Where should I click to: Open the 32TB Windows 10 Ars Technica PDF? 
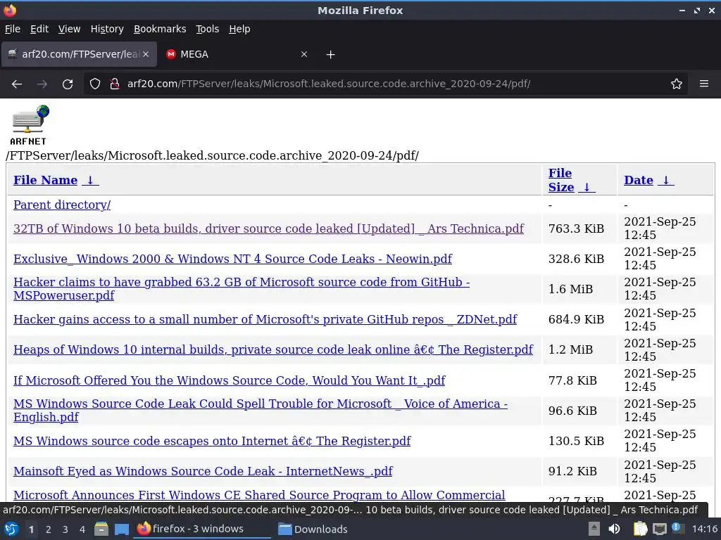pyautogui.click(x=268, y=229)
